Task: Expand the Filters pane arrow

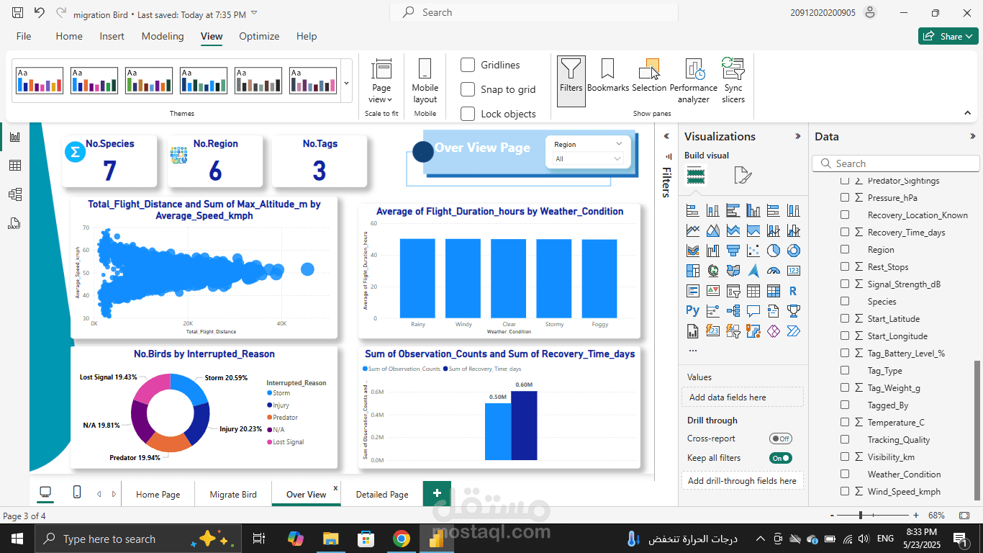Action: point(666,136)
